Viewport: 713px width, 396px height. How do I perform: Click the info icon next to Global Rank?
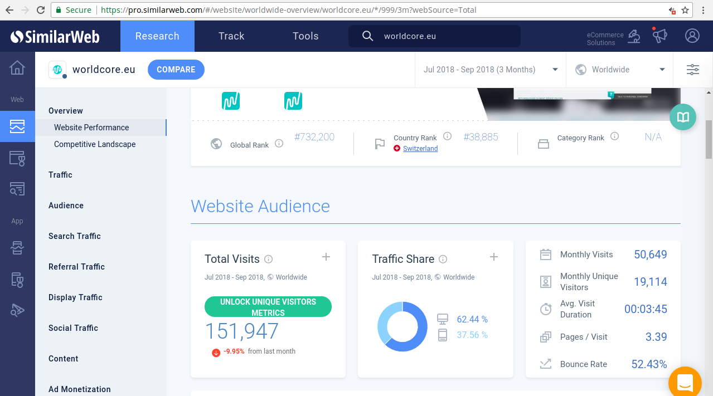coord(279,144)
